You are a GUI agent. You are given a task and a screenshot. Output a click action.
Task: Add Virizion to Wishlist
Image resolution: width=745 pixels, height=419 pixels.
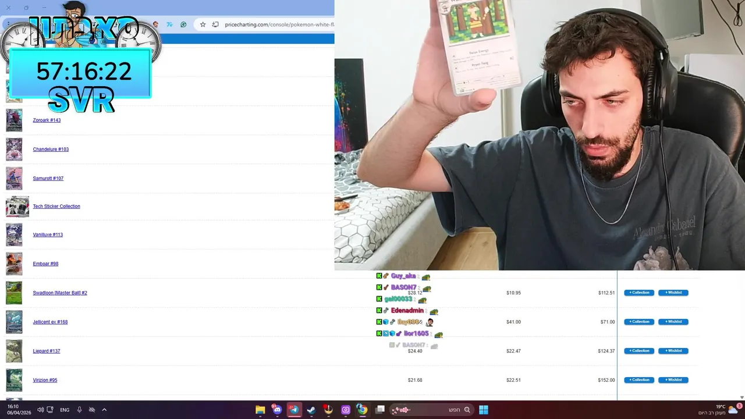[x=673, y=380]
